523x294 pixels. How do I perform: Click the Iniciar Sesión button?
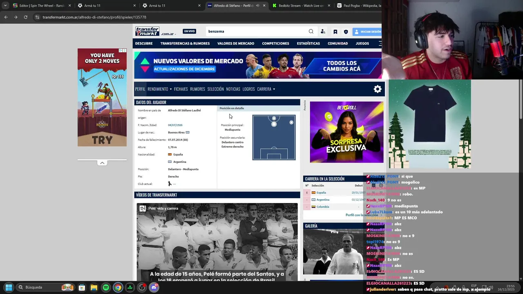coord(367,31)
